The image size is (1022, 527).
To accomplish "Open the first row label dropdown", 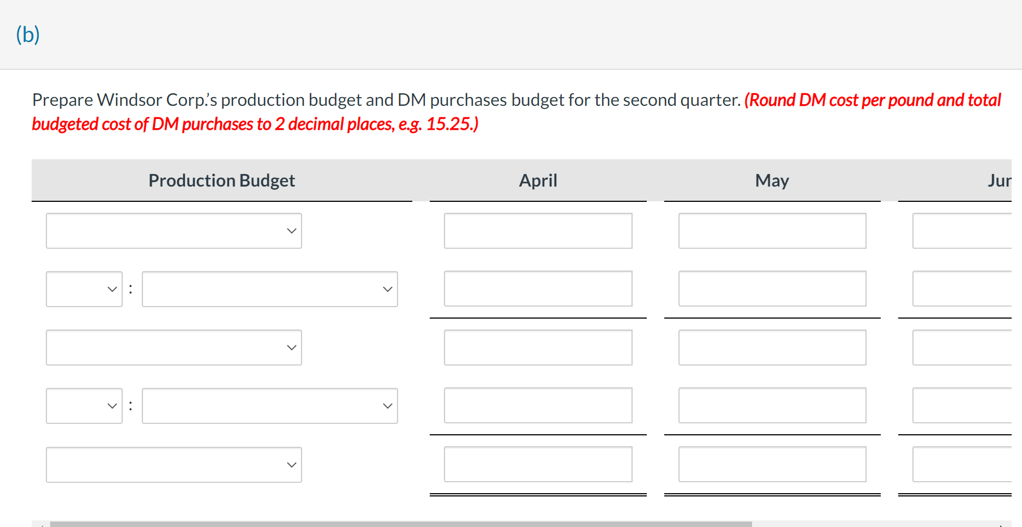I will point(174,231).
